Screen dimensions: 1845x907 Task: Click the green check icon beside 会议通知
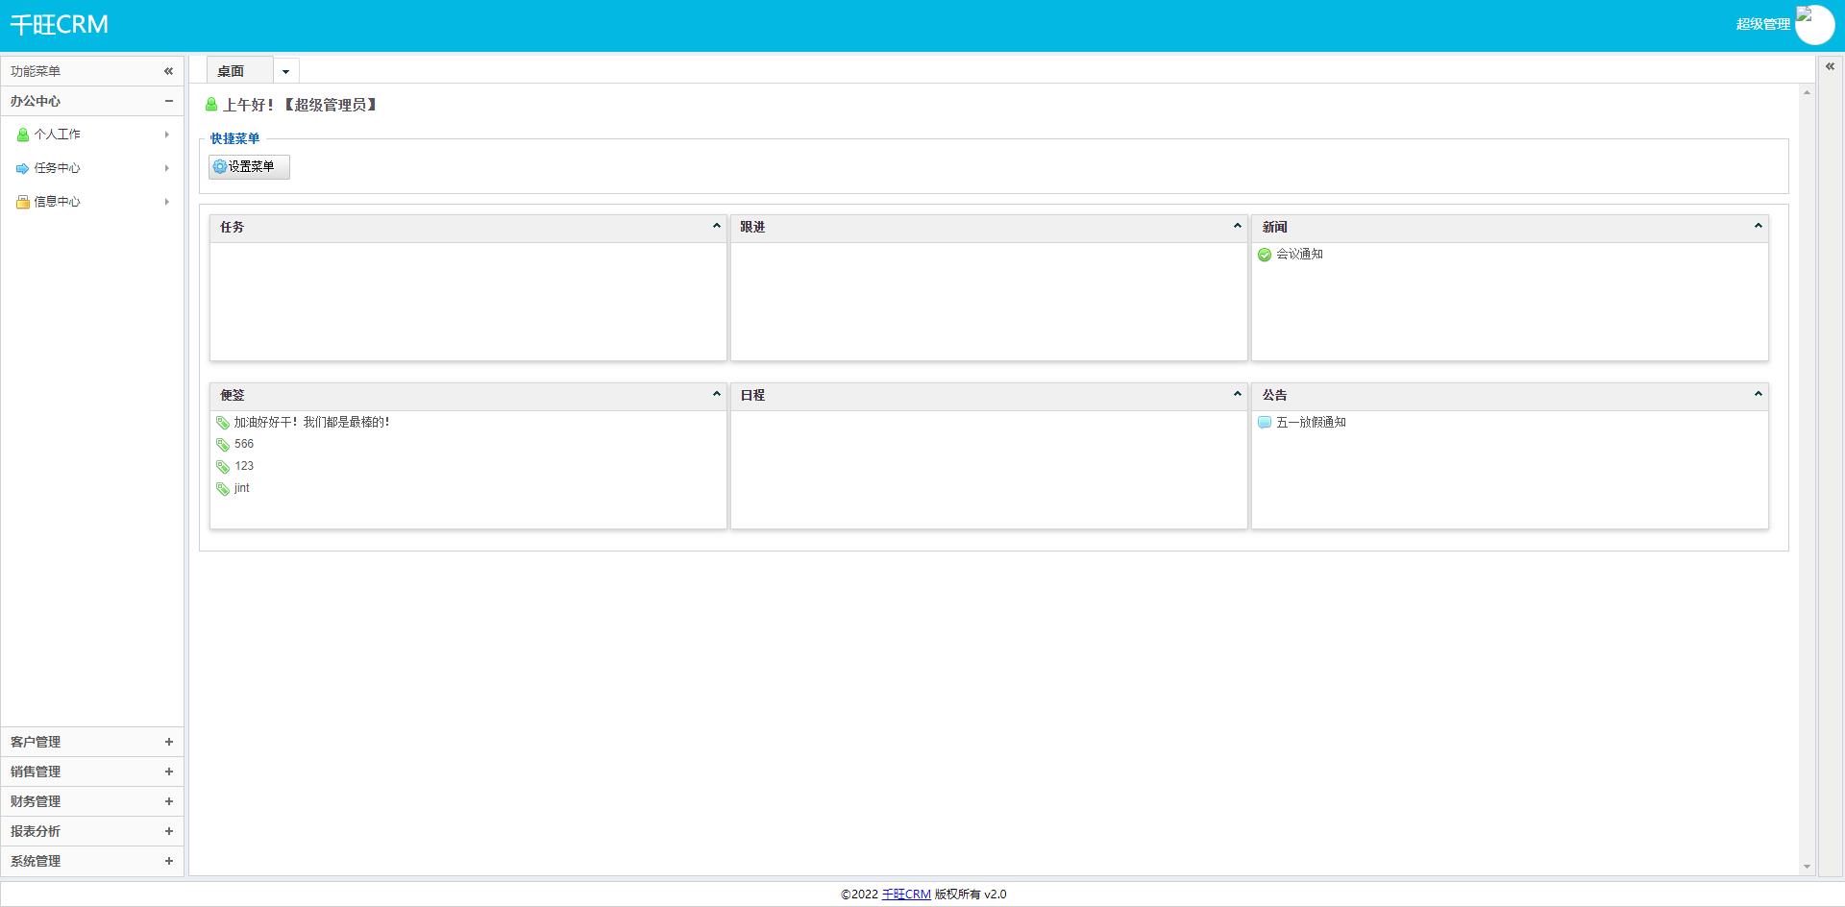1265,255
